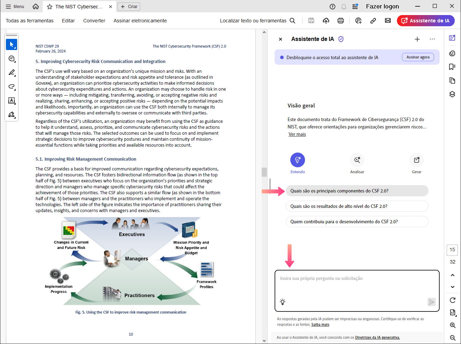Click the copy link icon
The height and width of the screenshot is (344, 461).
click(373, 21)
